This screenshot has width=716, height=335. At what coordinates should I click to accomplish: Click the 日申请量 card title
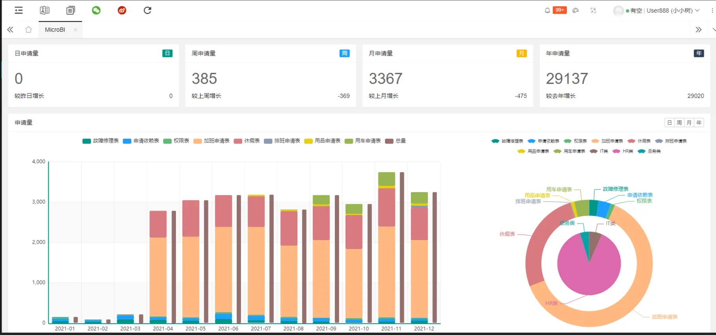pyautogui.click(x=27, y=53)
